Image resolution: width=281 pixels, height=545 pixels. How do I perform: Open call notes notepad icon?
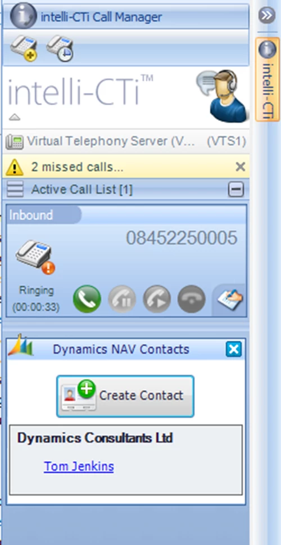230,300
